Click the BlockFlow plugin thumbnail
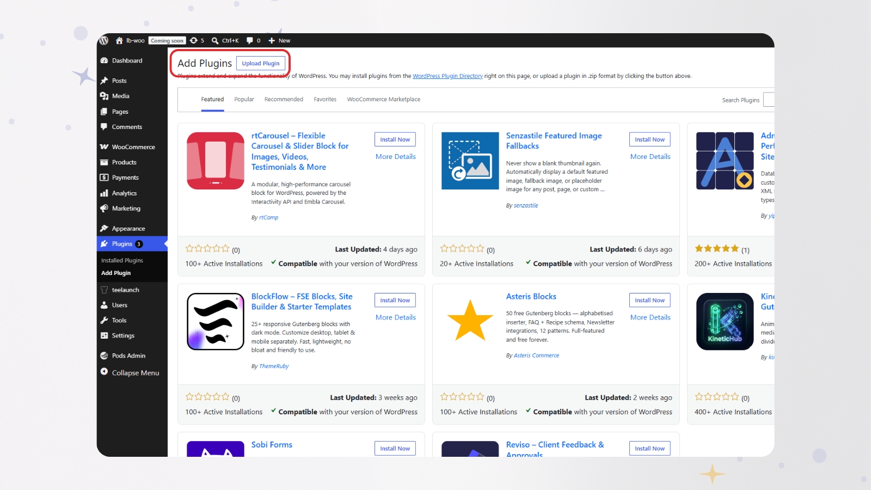The image size is (871, 490). pyautogui.click(x=216, y=321)
